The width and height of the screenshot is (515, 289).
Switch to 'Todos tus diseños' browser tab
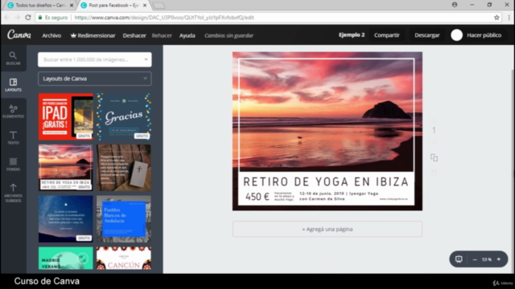[40, 6]
